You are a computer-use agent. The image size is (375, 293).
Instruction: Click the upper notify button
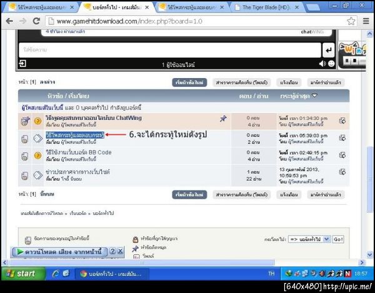289,82
